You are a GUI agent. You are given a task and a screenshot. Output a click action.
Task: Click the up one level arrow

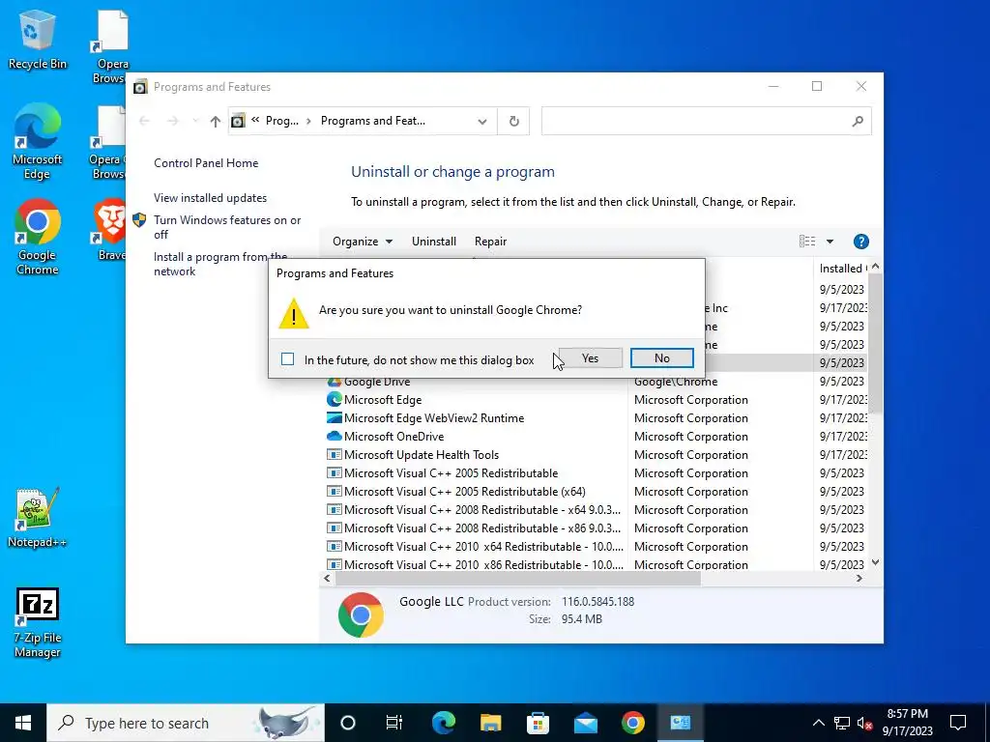[x=216, y=121]
